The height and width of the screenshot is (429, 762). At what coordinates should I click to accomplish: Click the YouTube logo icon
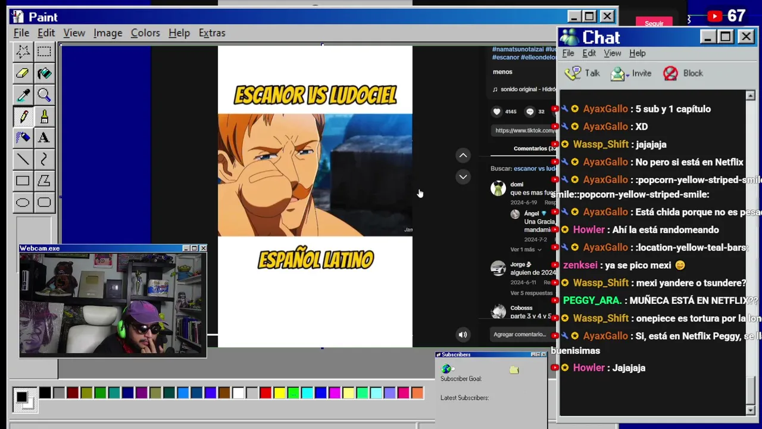pyautogui.click(x=715, y=16)
